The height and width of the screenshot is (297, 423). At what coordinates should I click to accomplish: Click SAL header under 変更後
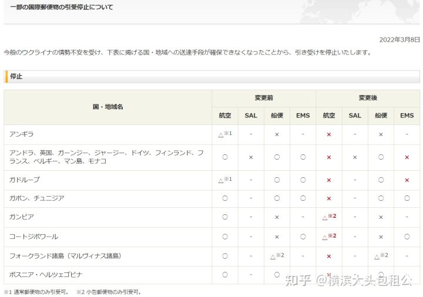355,116
